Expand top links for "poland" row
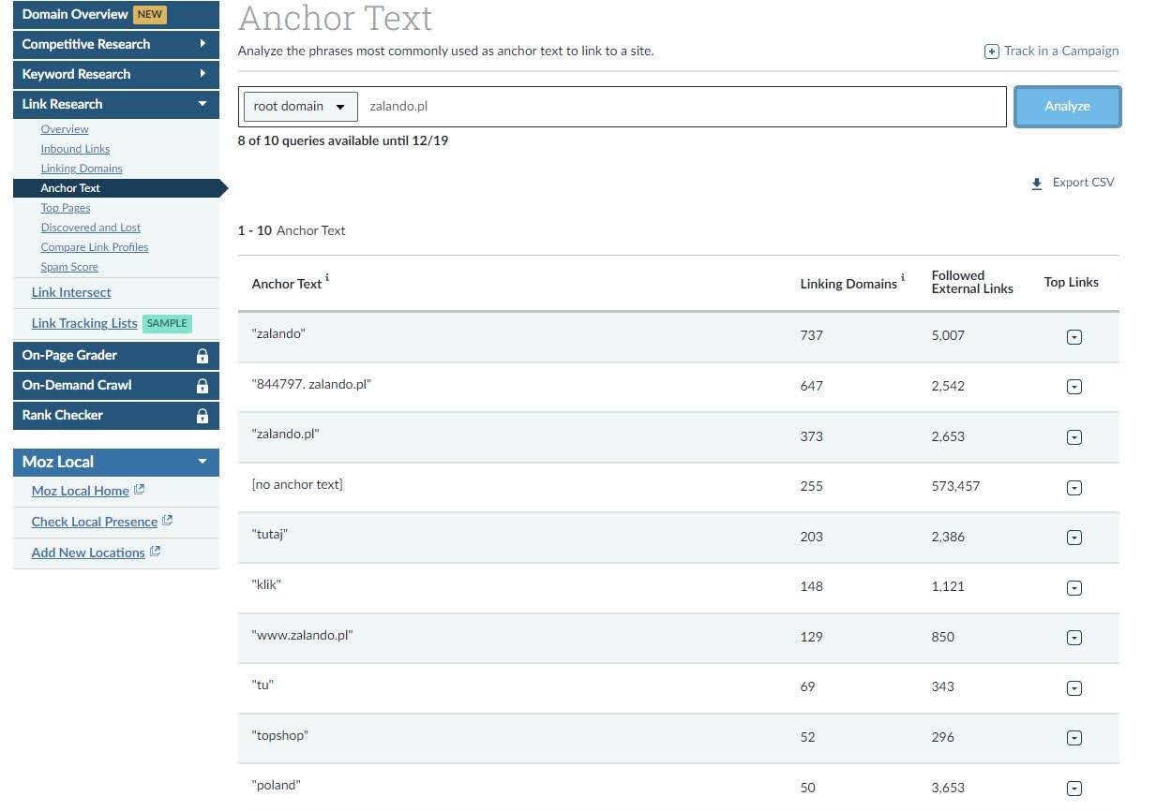 (x=1074, y=789)
